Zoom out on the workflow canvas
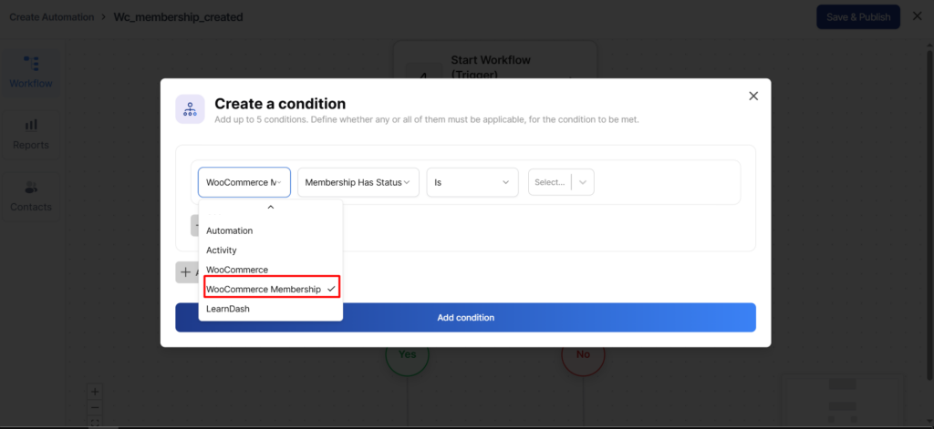This screenshot has height=429, width=934. pos(95,407)
